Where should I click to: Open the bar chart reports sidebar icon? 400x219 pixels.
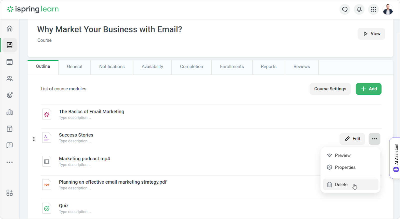click(x=9, y=112)
